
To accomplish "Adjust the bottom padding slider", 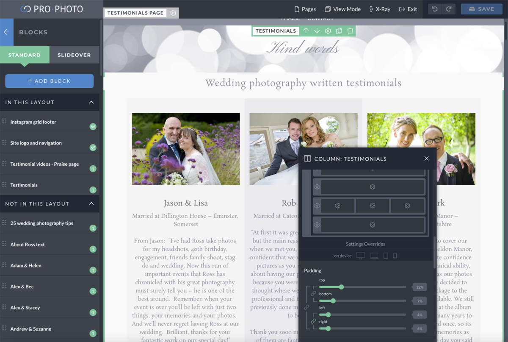I will point(362,301).
